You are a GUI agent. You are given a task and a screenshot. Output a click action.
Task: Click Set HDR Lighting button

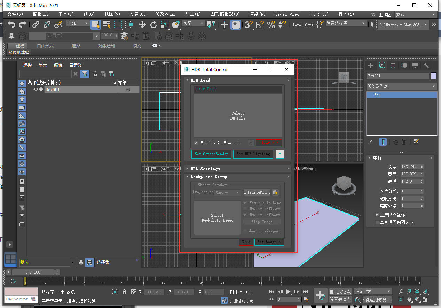point(253,154)
